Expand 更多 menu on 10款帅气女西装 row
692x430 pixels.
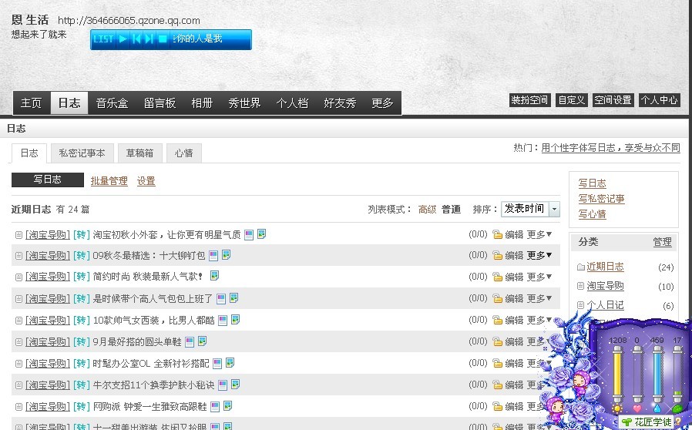(x=539, y=320)
